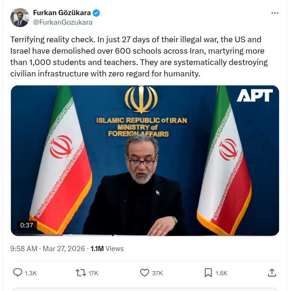Image resolution: width=289 pixels, height=291 pixels.
Task: Click the 1.3K replies count
Action: [30, 273]
